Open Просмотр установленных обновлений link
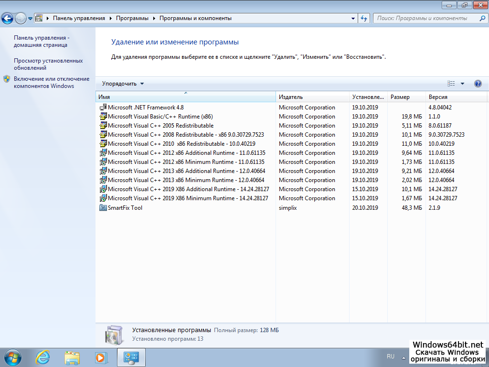Screen dimensions: 489x367 pyautogui.click(x=48, y=64)
